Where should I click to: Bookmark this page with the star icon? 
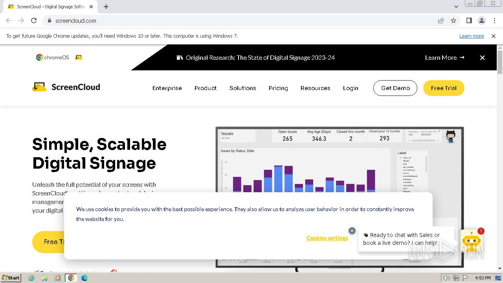click(453, 20)
